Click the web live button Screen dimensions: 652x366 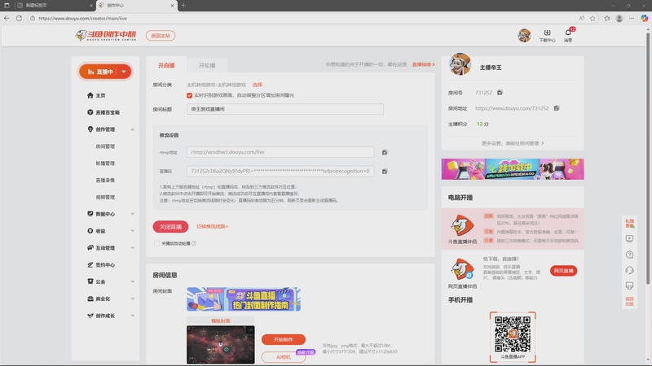point(563,271)
